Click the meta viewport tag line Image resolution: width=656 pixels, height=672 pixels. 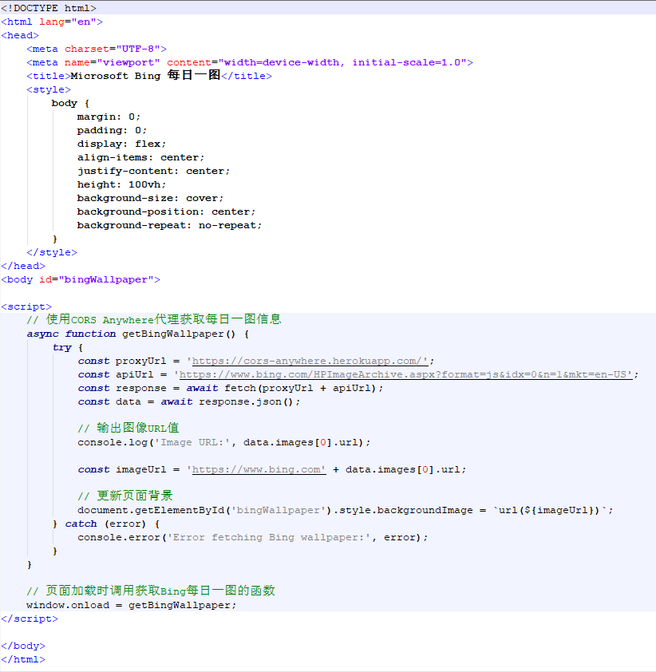pyautogui.click(x=249, y=62)
